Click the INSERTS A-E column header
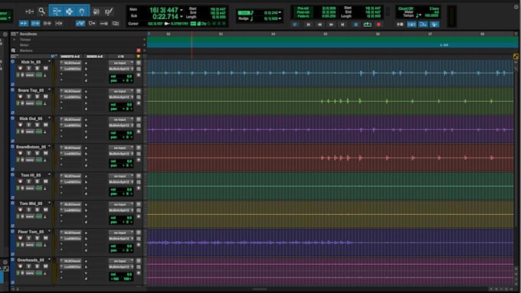This screenshot has width=521, height=293. (x=70, y=57)
